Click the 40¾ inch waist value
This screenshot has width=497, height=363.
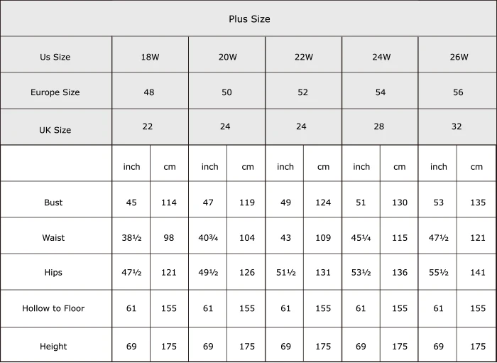(x=208, y=238)
